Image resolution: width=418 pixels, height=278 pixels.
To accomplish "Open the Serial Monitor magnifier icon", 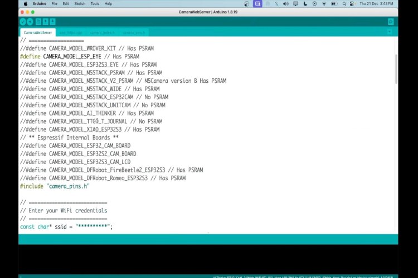I will click(391, 22).
